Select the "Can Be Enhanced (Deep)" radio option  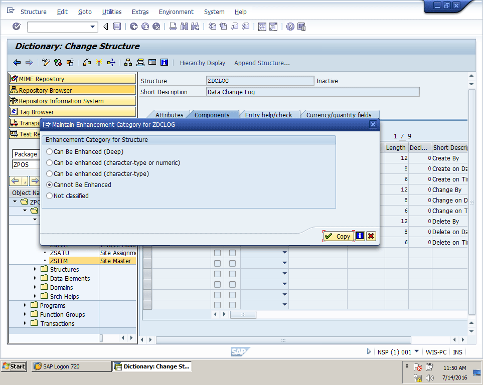[49, 152]
